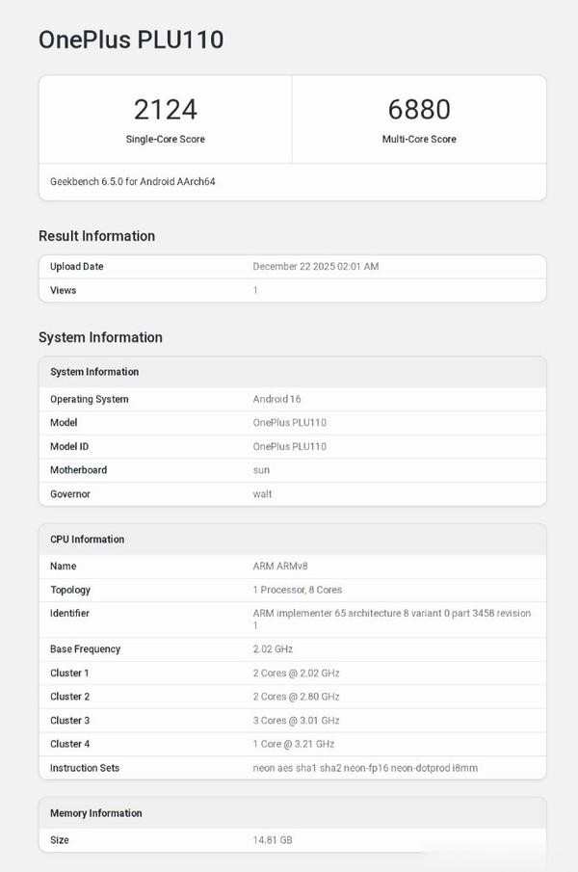Click the Base Frequency value 2.02 GHz
578x872 pixels.
274,648
